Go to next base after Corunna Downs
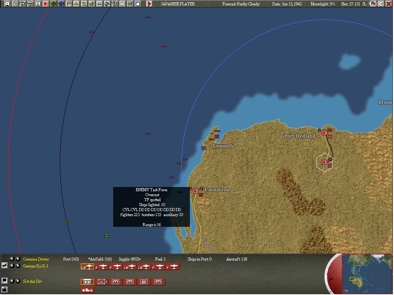394x295 pixels. click(x=18, y=259)
